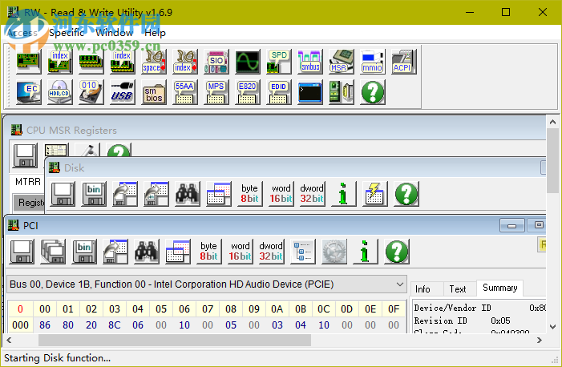Click the MSR icon in main toolbar

(x=341, y=61)
